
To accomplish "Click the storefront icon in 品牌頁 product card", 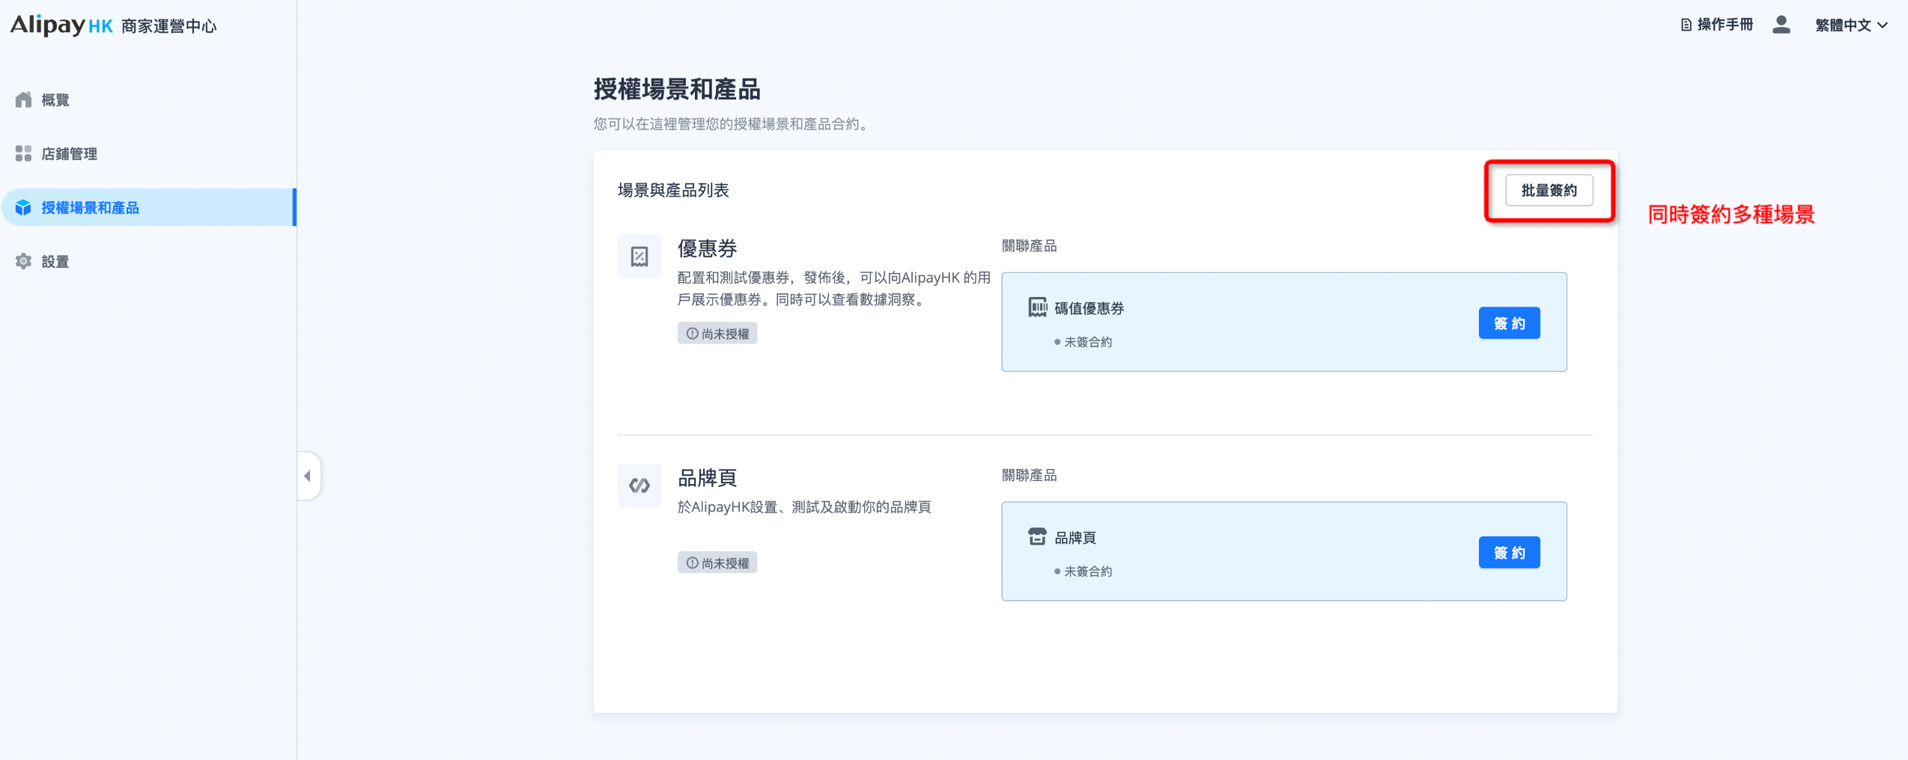I will coord(1037,536).
